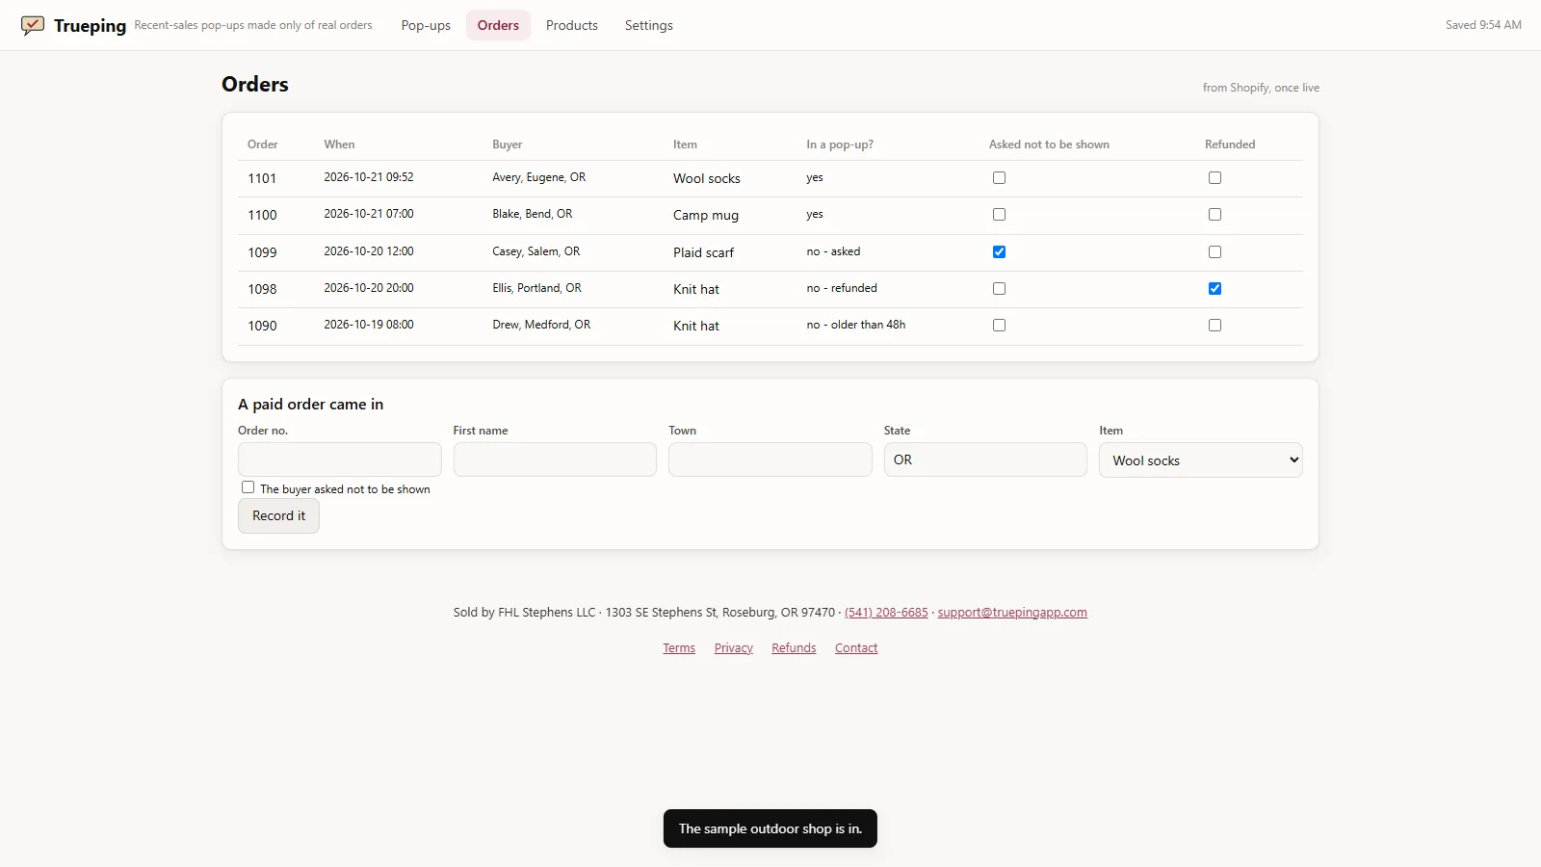Click date '2026-10-21 07:00' cell
The image size is (1541, 867).
point(369,214)
